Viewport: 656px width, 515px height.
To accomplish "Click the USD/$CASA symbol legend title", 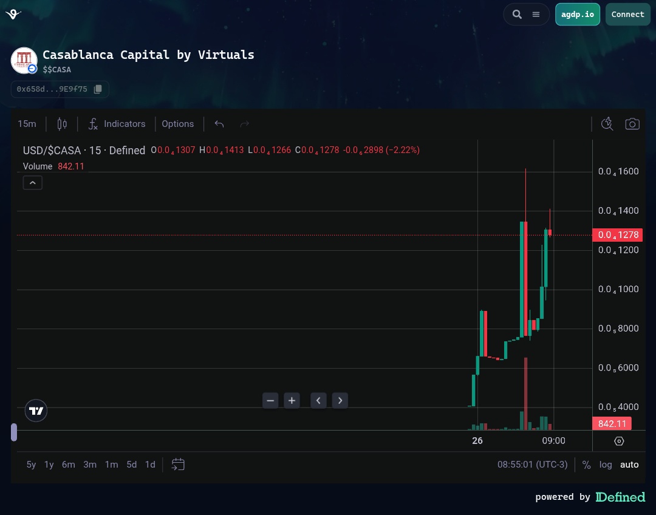I will [84, 150].
